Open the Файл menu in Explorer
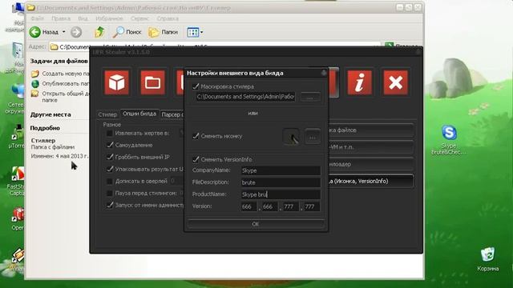 tap(38, 18)
